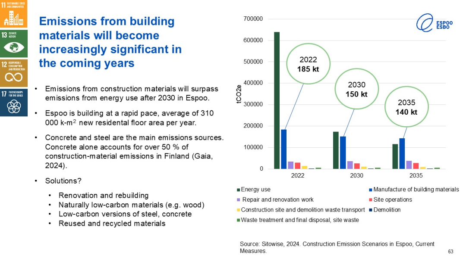466x262 pixels.
Task: Click the 2030 150 kt callout bubble
Action: (x=356, y=90)
